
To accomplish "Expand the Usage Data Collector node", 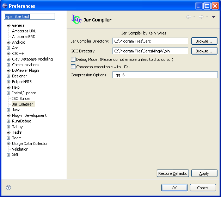I will (x=8, y=144).
